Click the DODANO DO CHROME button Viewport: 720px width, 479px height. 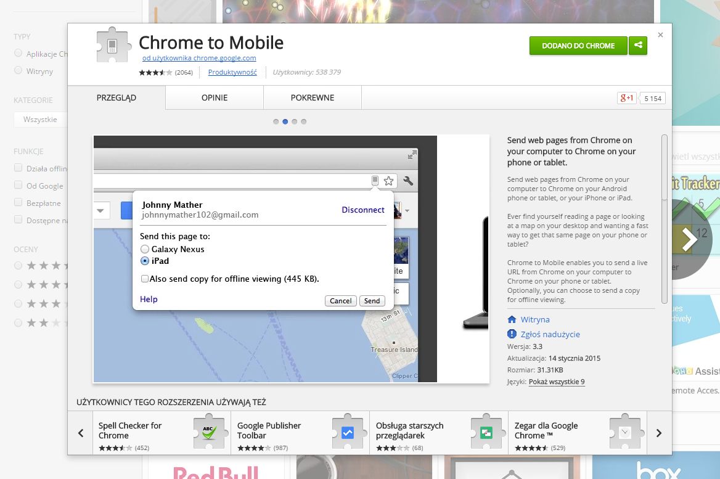[x=578, y=46]
